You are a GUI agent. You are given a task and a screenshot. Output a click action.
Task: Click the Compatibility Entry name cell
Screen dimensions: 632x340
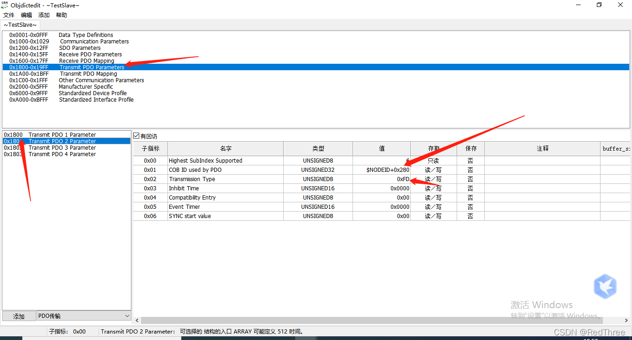tap(225, 198)
